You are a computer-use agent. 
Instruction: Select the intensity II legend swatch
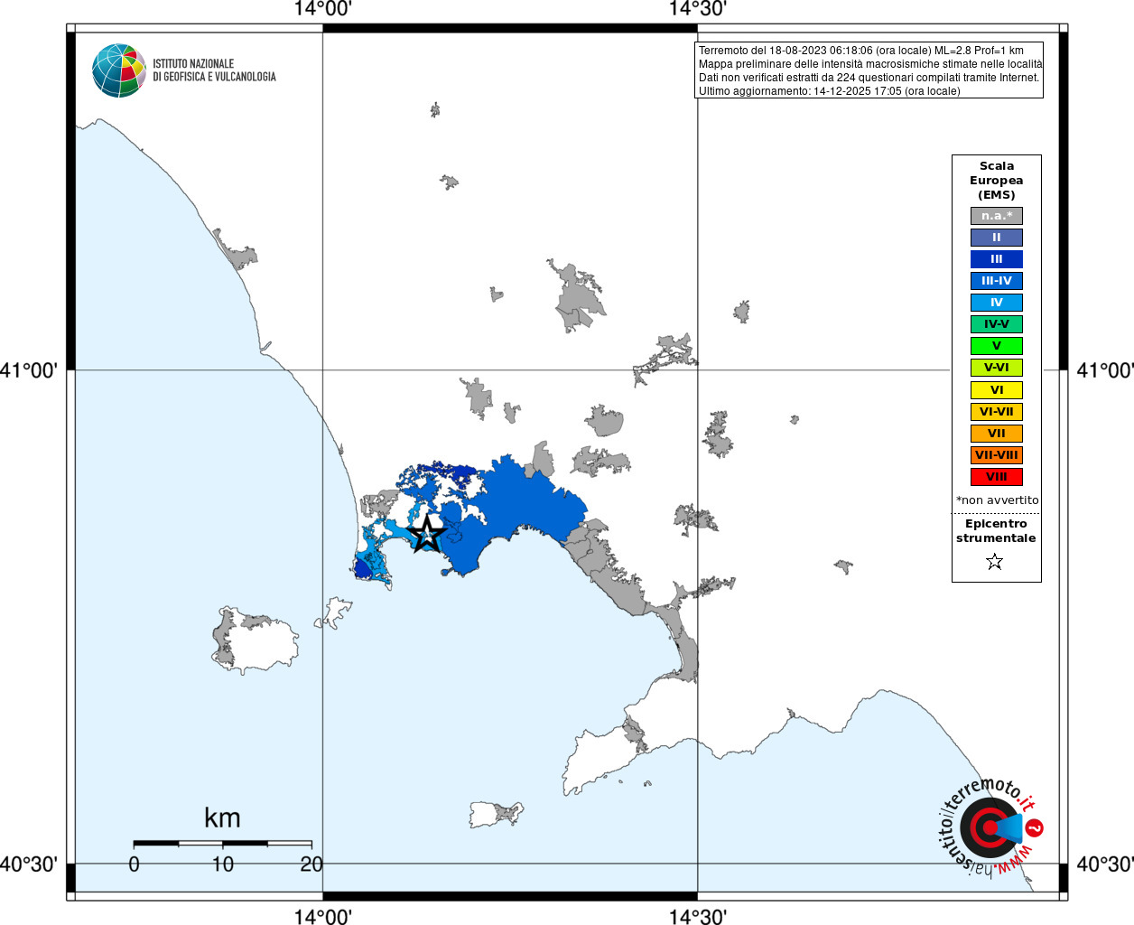pos(997,238)
